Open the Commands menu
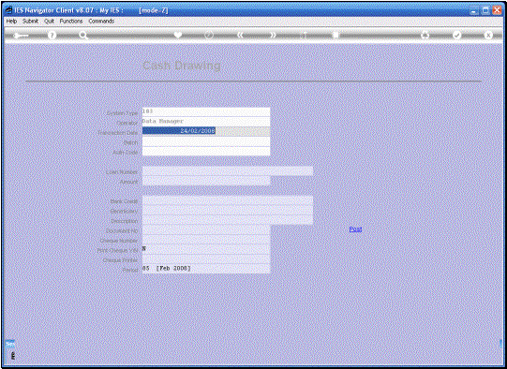 [101, 21]
